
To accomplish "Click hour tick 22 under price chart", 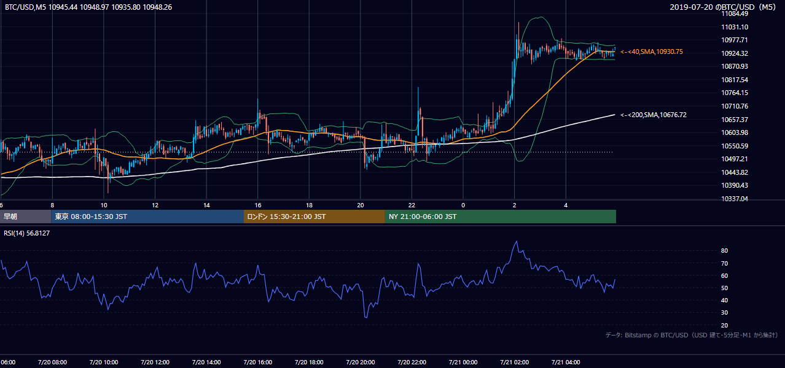I will click(x=412, y=205).
